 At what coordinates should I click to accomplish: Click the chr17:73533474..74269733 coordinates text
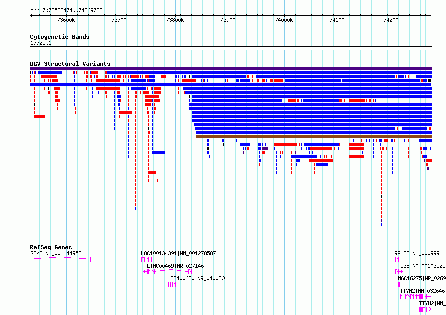[66, 10]
